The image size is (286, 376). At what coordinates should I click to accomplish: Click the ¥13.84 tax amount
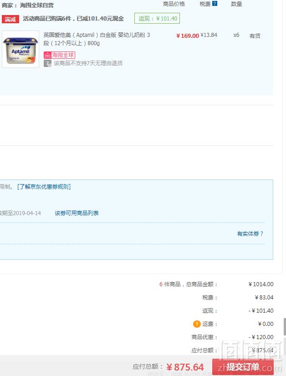[209, 35]
